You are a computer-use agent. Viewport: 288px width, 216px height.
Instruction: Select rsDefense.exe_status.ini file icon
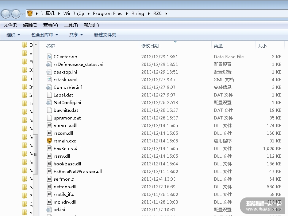[x=49, y=64]
